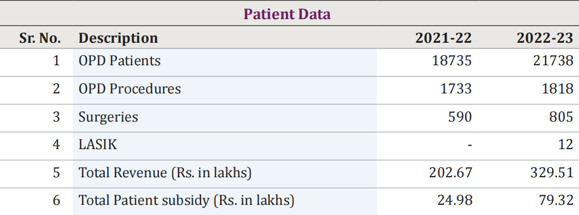Click the LASIK row label

point(98,145)
